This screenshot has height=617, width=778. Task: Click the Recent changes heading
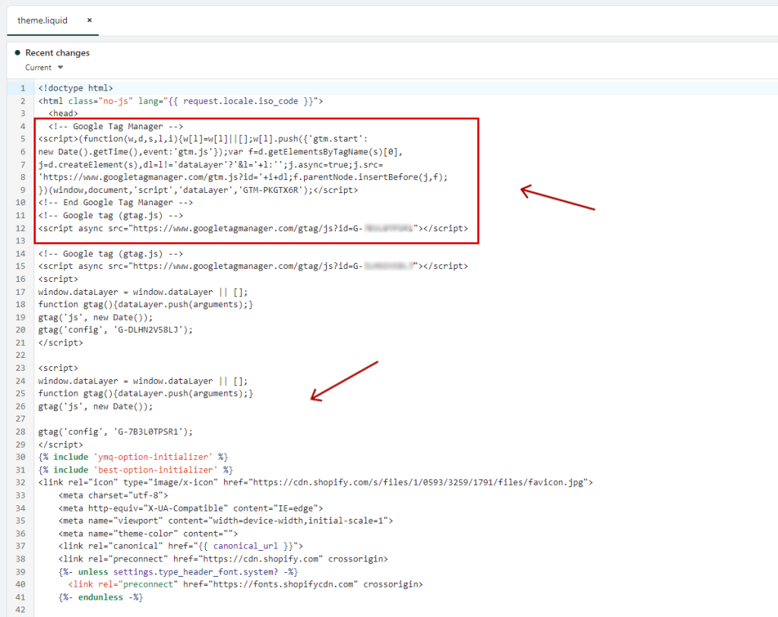coord(57,53)
